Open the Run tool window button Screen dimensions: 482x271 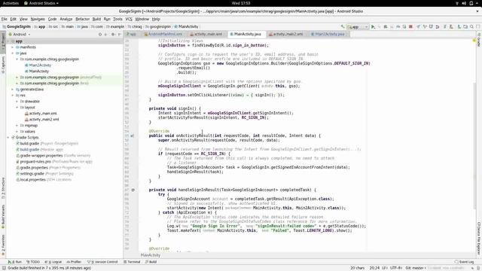(15, 262)
